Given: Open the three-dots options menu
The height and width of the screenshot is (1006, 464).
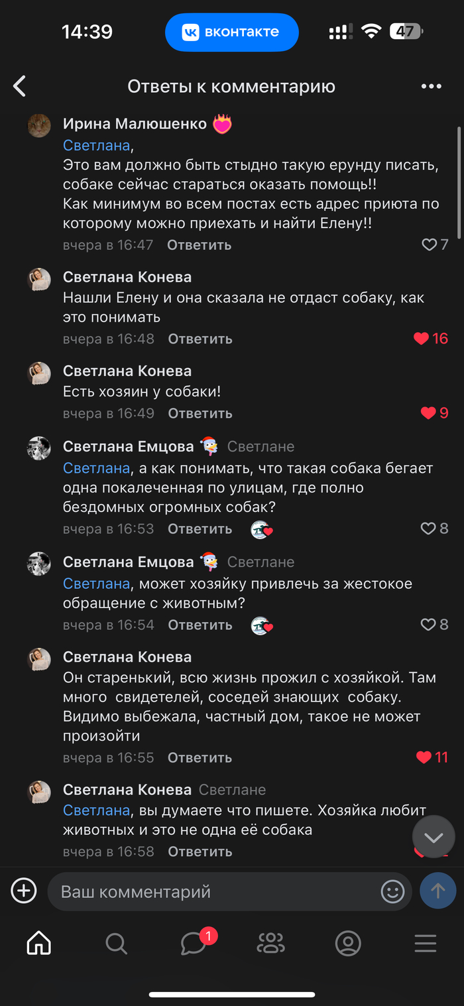Looking at the screenshot, I should pos(431,86).
